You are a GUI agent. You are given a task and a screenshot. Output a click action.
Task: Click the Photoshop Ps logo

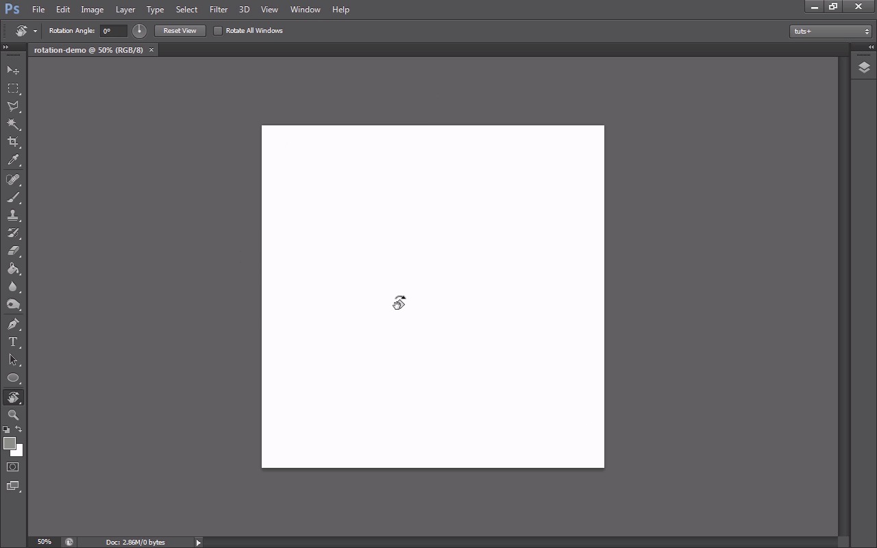pyautogui.click(x=12, y=9)
